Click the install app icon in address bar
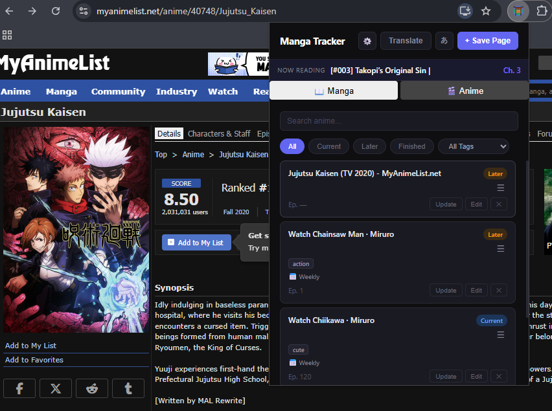Viewport: 552px width, 411px height. point(465,11)
